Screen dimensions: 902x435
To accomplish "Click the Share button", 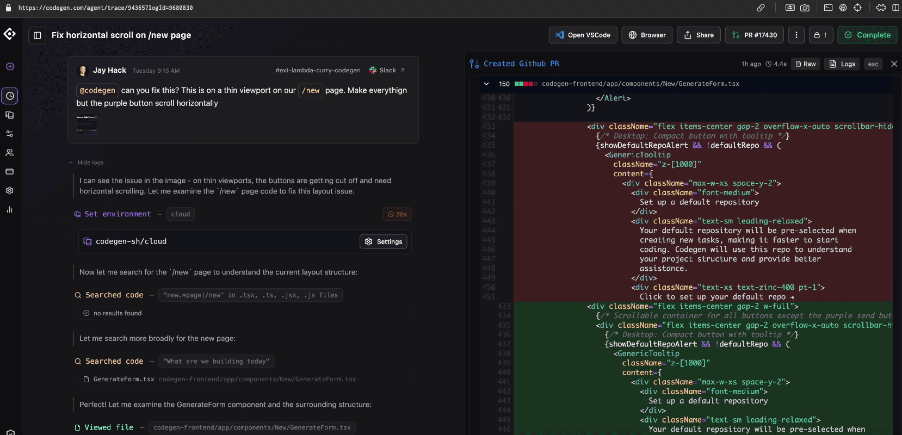I will tap(699, 35).
